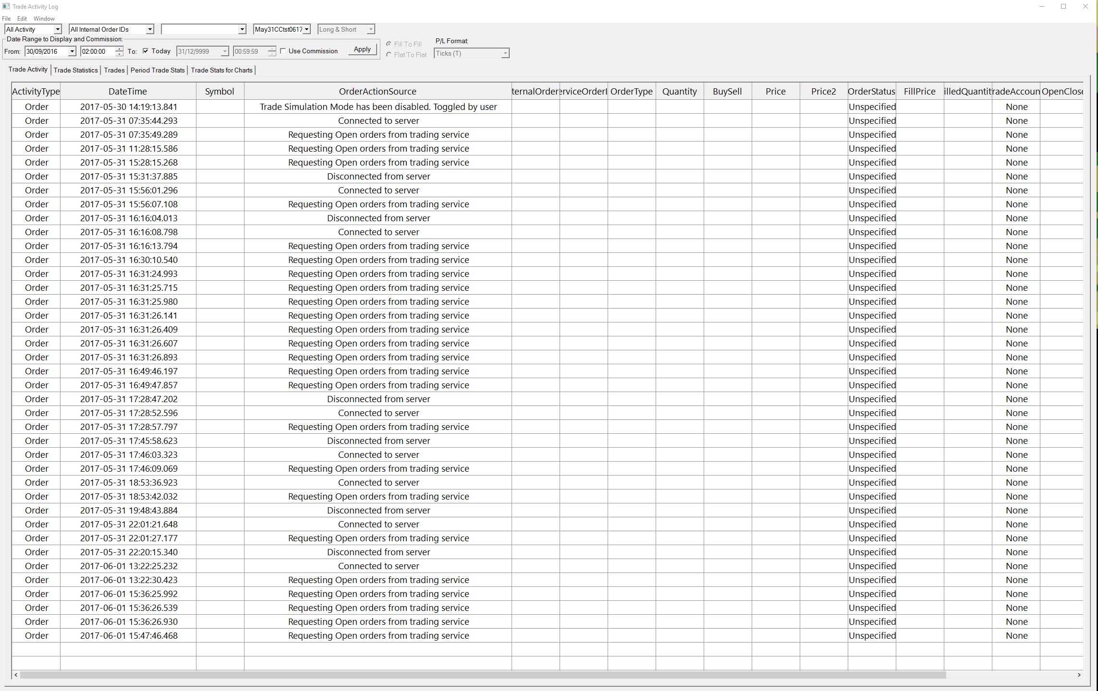Click the horizontal scrollbar right arrow
Screen dimensions: 1098x691
1079,675
